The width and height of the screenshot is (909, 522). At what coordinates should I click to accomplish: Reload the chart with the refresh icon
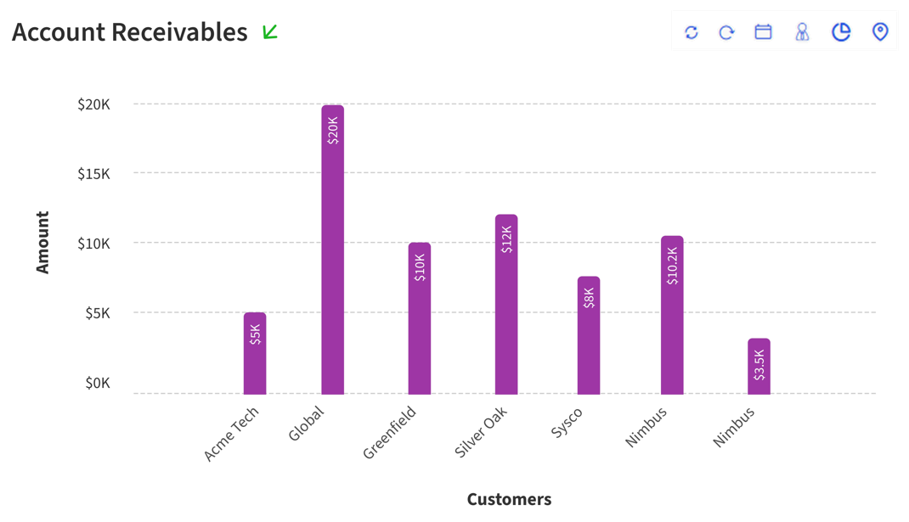click(726, 31)
